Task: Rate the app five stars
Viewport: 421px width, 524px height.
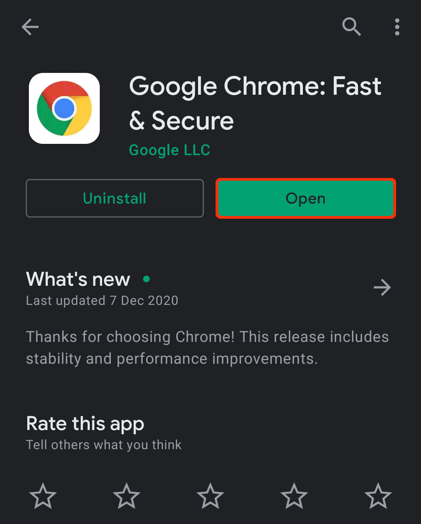Action: pos(378,496)
